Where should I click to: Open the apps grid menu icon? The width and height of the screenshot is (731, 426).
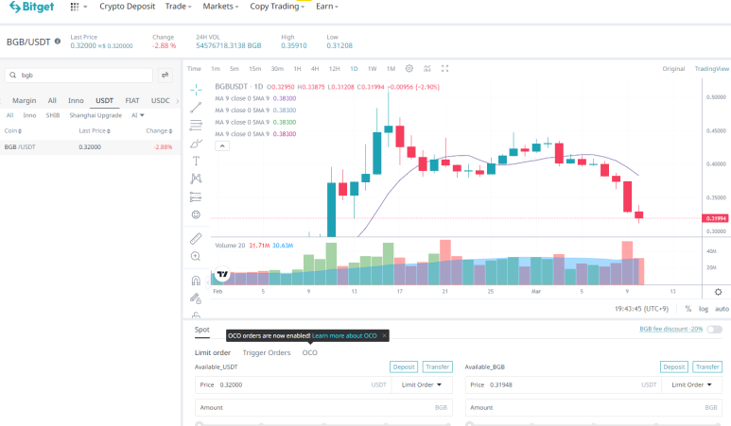[x=75, y=7]
